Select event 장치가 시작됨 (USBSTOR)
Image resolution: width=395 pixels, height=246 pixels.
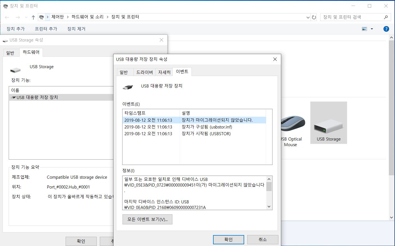pos(194,134)
